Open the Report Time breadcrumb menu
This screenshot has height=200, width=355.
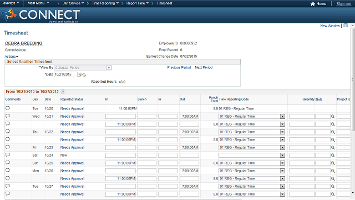[138, 3]
